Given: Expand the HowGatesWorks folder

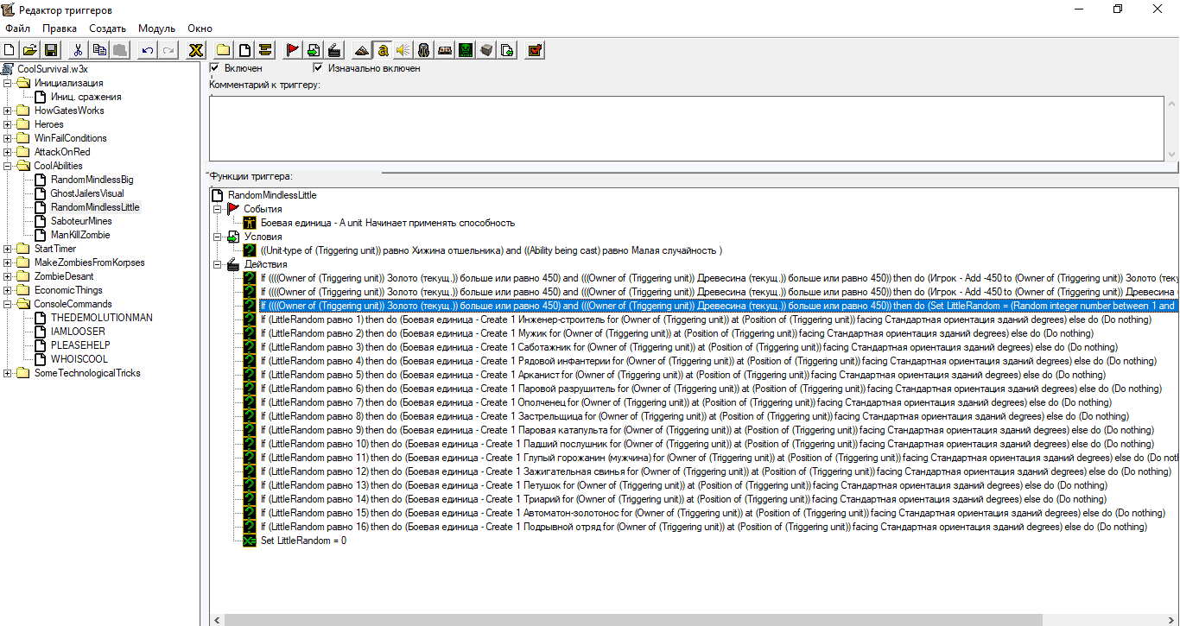Looking at the screenshot, I should click(x=8, y=111).
